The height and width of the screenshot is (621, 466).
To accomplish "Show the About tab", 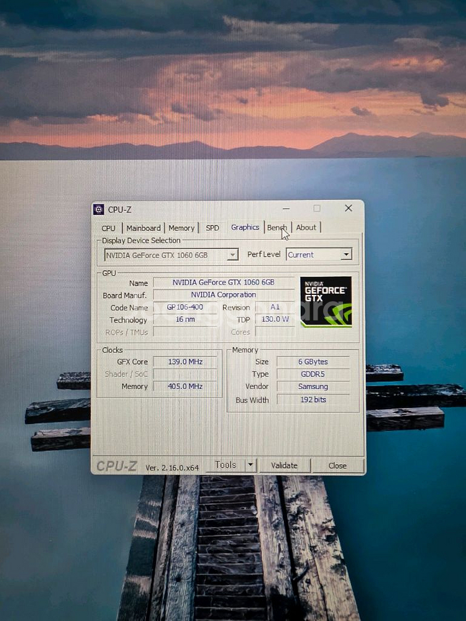I will [x=306, y=228].
